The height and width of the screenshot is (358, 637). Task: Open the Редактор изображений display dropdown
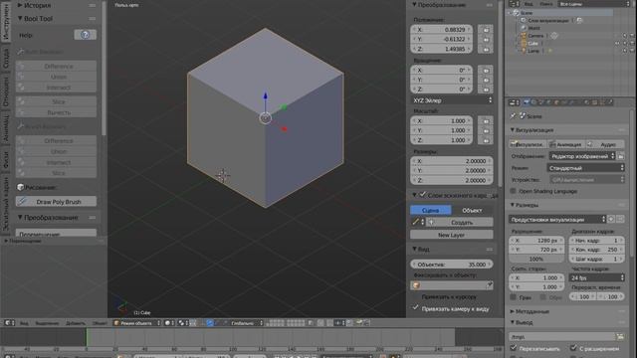[582, 156]
